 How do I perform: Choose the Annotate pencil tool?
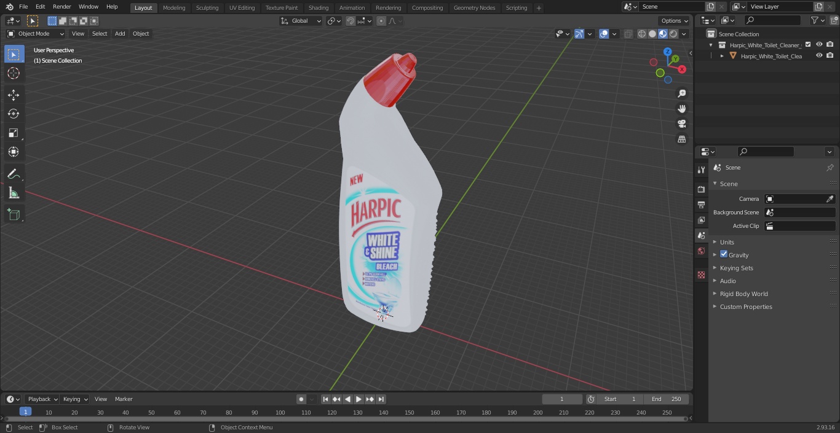14,174
